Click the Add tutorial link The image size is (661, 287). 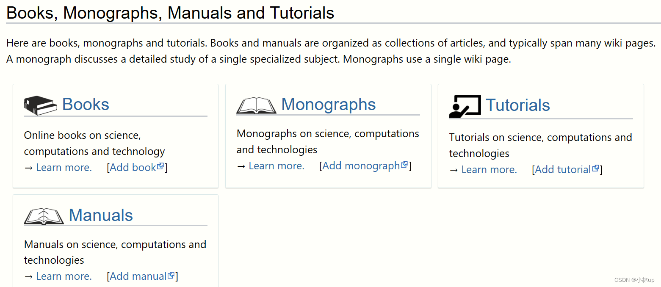(x=563, y=169)
